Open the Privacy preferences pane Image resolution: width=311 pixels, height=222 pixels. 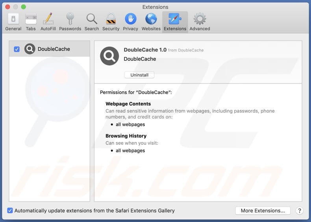pos(131,22)
